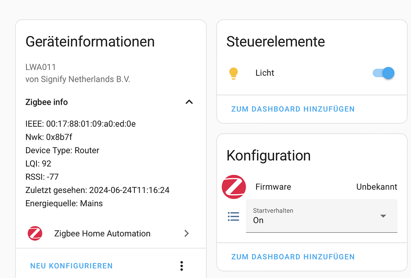The height and width of the screenshot is (278, 411).
Task: Click the IEEE address 00:17:88:01:09:a0:ed:0e
Action: (91, 124)
